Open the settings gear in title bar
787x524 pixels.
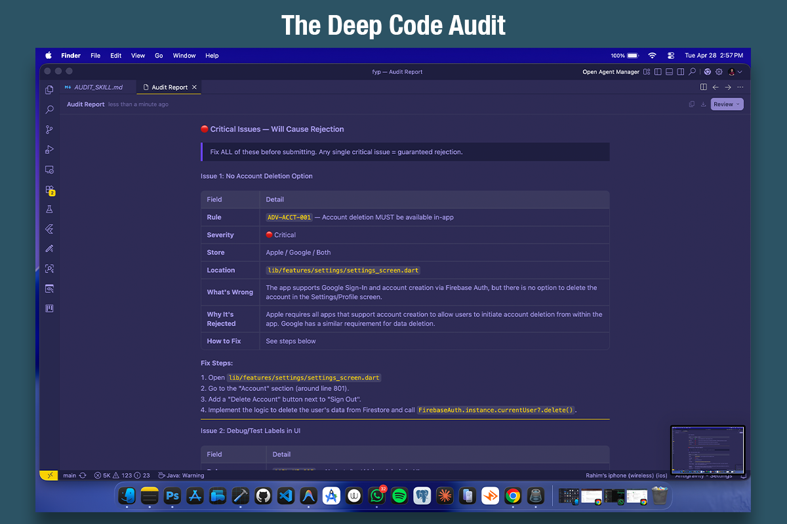[x=719, y=72]
